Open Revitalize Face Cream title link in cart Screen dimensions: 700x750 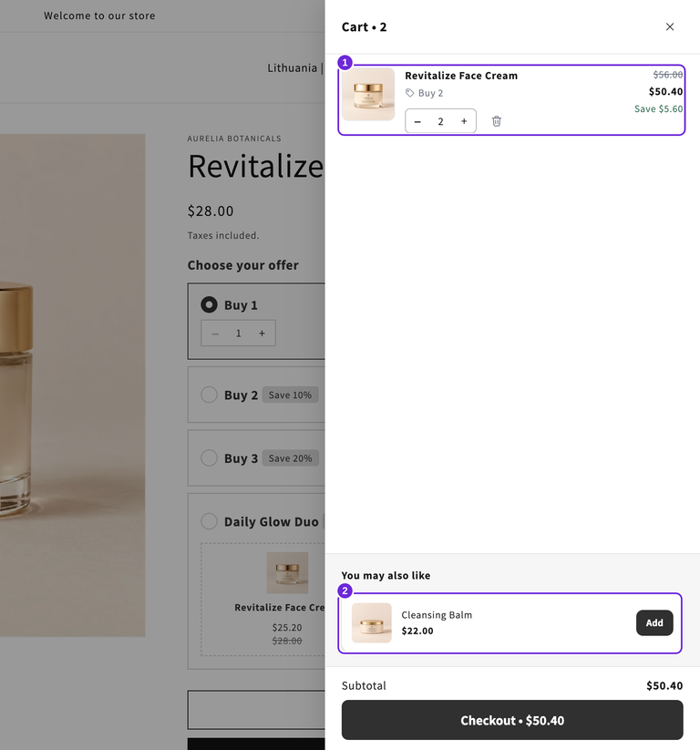(x=461, y=76)
